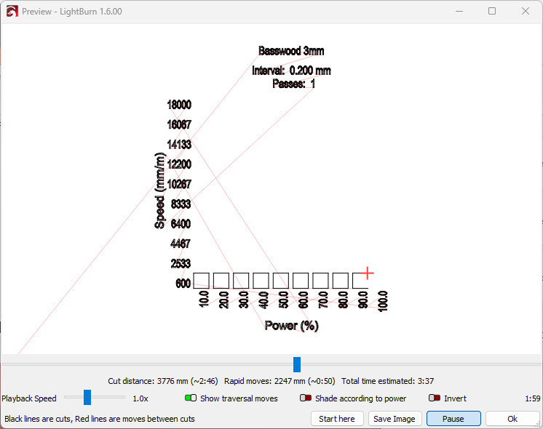The width and height of the screenshot is (543, 429).
Task: Click the 60.0 power axis value
Action: [304, 299]
